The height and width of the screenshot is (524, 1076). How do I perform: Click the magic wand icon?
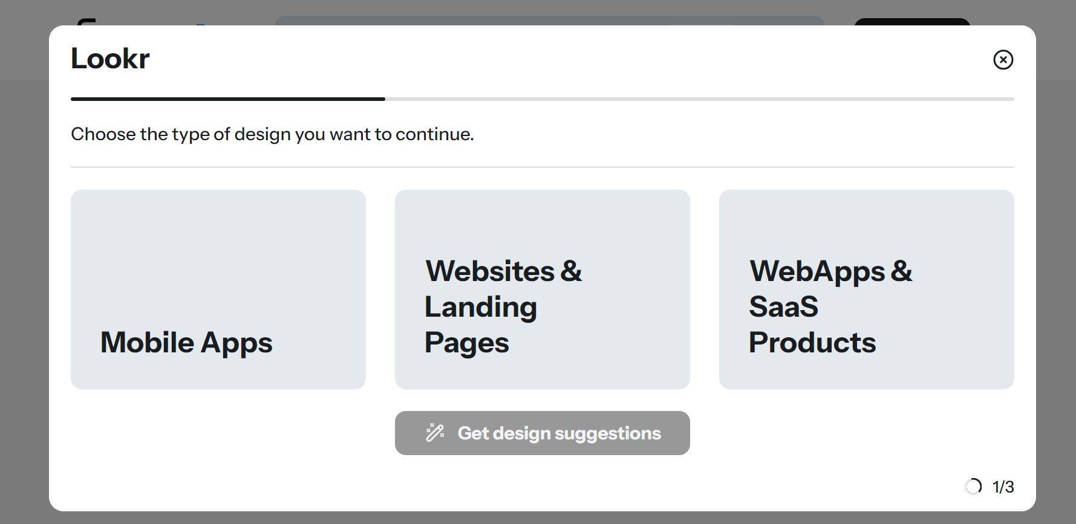pos(435,433)
